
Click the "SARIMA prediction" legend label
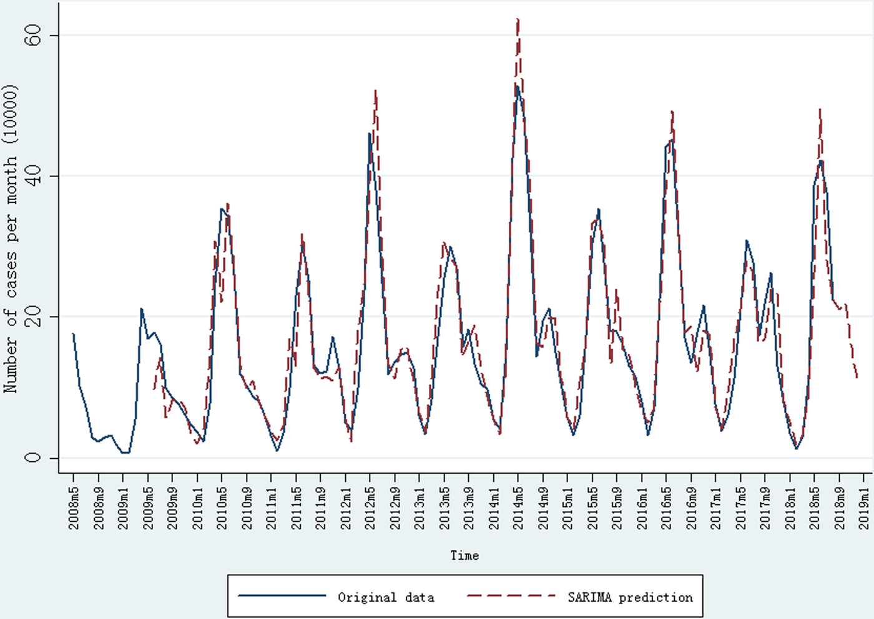coord(630,597)
